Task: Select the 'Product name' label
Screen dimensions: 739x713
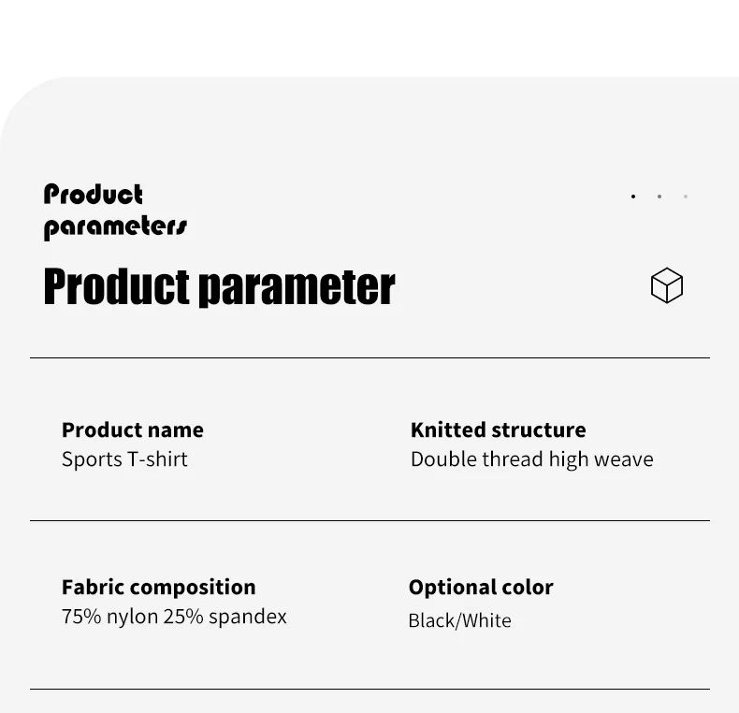Action: [133, 429]
